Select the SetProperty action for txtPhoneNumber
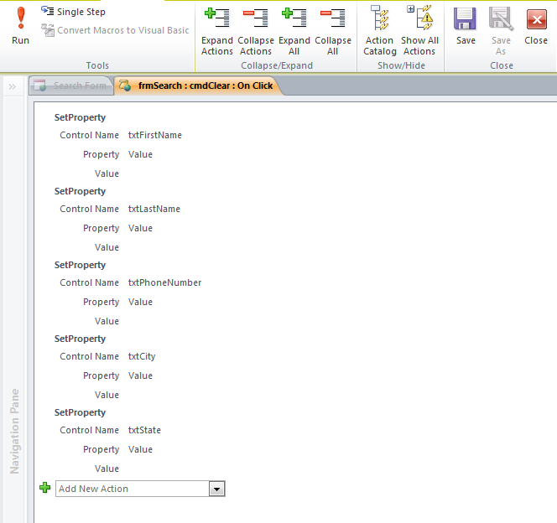557x523 pixels. click(x=80, y=265)
